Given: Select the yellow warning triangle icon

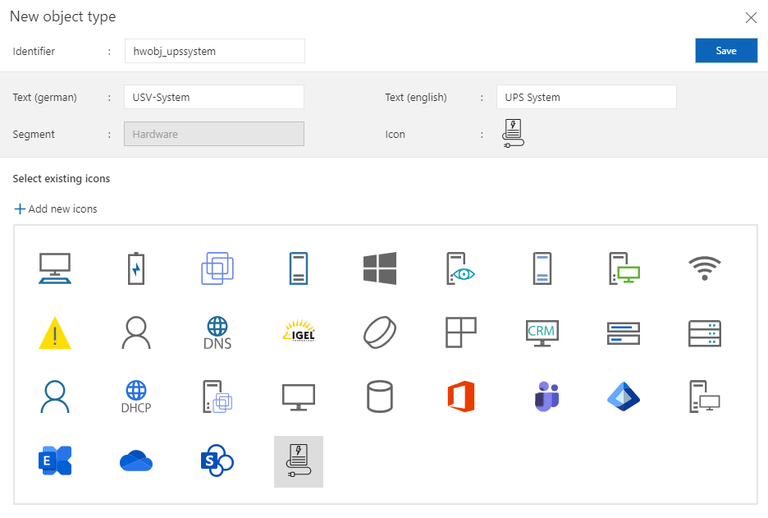Looking at the screenshot, I should pyautogui.click(x=55, y=332).
